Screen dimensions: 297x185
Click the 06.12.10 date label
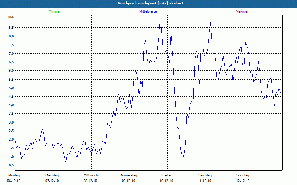[x=14, y=181]
